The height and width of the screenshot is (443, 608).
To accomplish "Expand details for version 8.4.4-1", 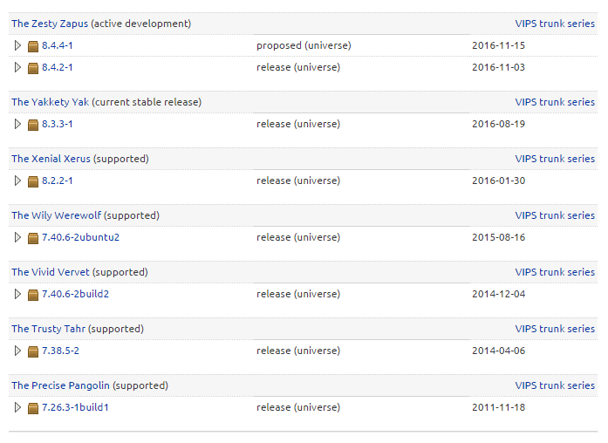I will coord(17,45).
